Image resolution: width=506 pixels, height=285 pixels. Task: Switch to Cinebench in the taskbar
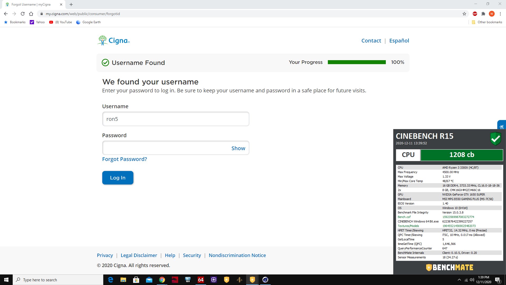265,280
